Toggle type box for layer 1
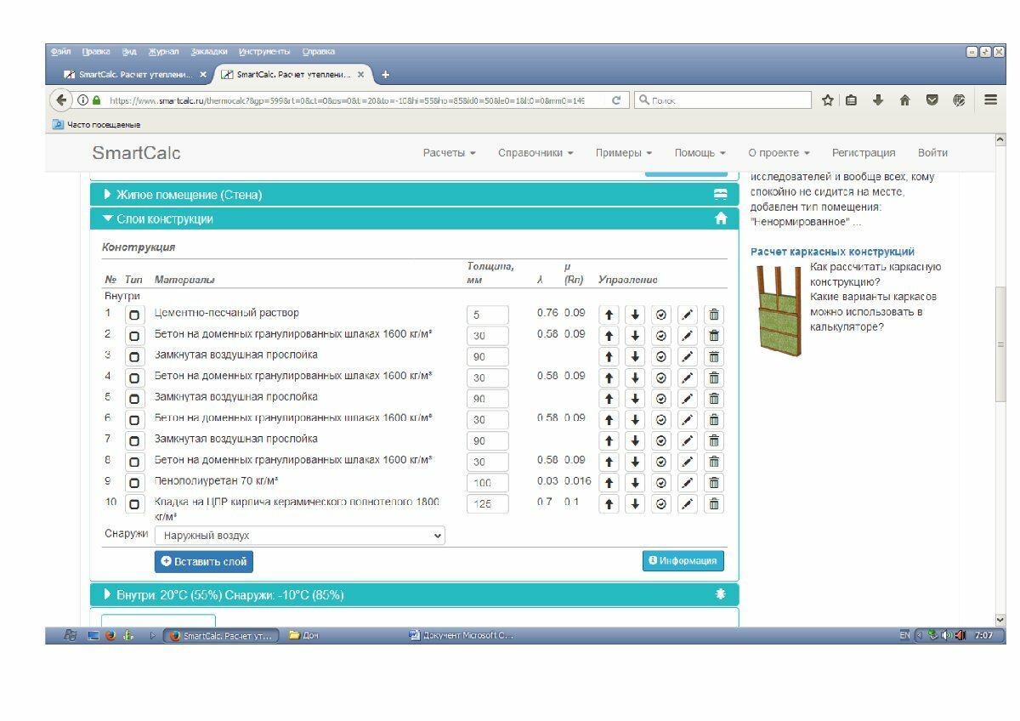Viewport: 1020px width, 721px height. click(134, 315)
